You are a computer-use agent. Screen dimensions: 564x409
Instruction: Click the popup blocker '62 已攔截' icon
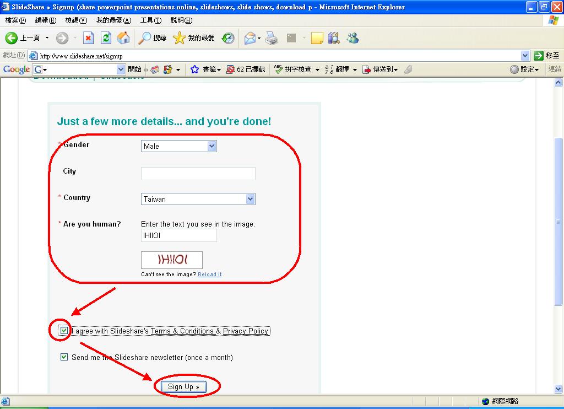tap(231, 69)
